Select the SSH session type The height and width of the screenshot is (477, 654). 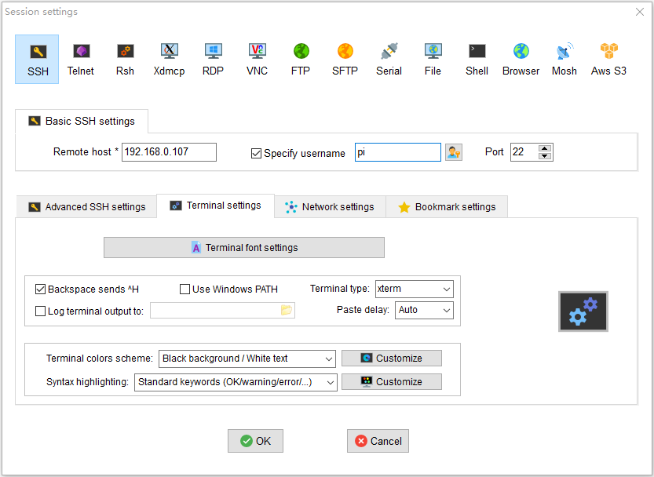[37, 59]
